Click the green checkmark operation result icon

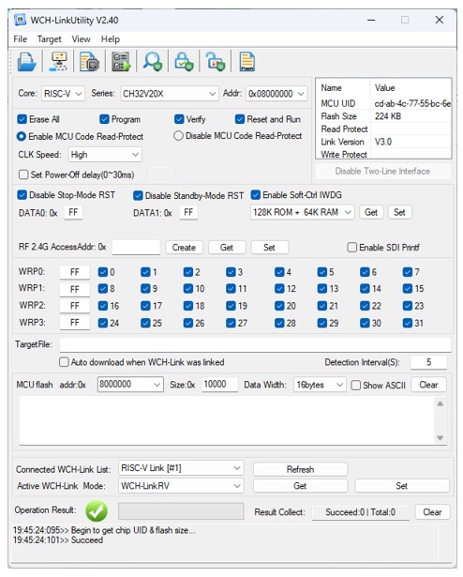point(97,510)
